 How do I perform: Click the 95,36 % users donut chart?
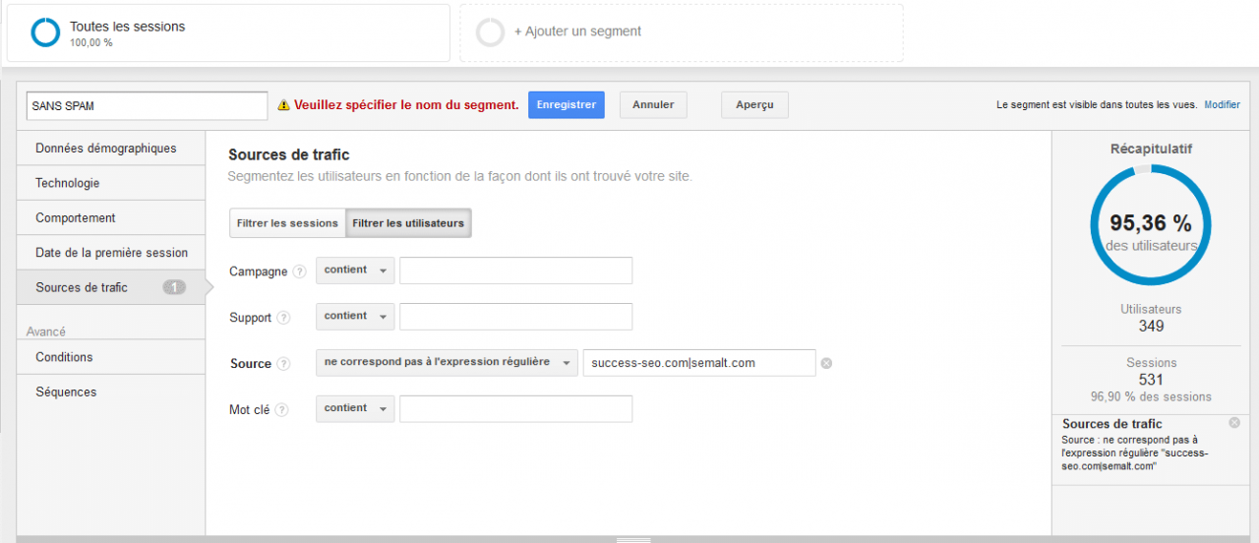(1151, 224)
